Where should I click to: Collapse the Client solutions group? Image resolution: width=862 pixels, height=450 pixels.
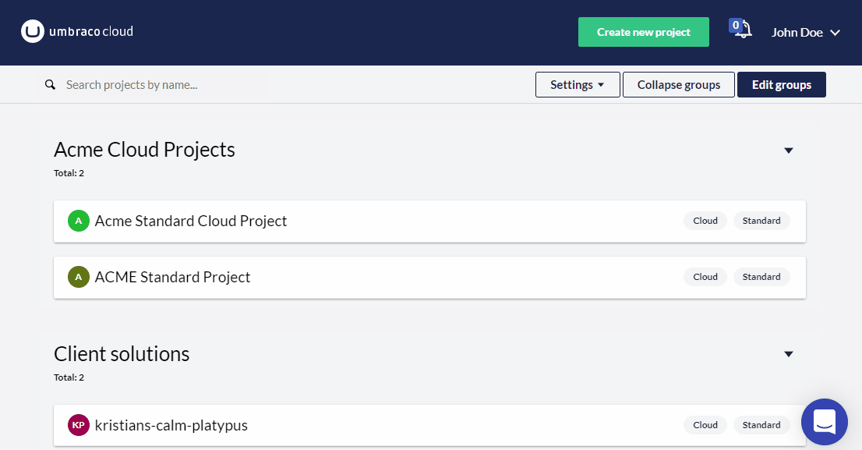(788, 354)
